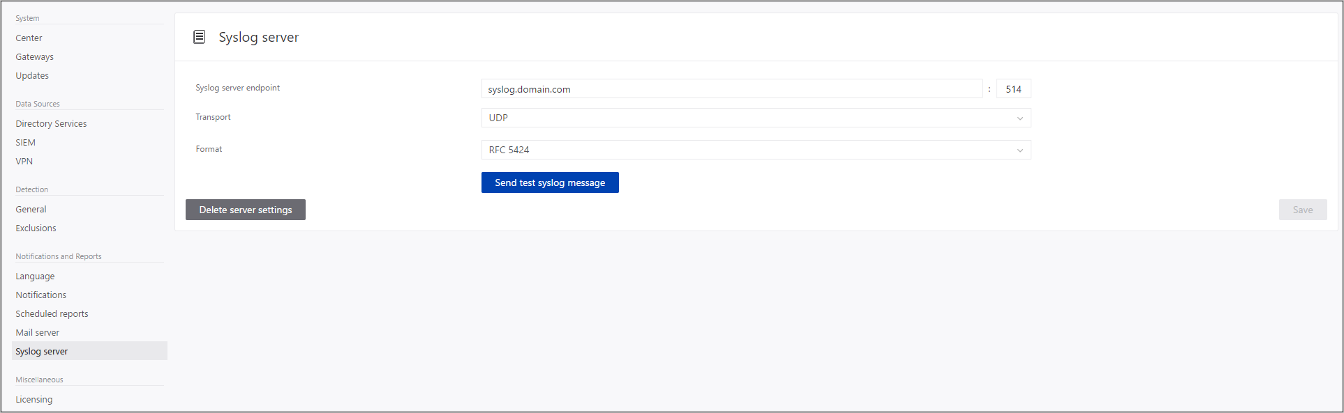
Task: Select Directory Services in sidebar
Action: tap(51, 124)
